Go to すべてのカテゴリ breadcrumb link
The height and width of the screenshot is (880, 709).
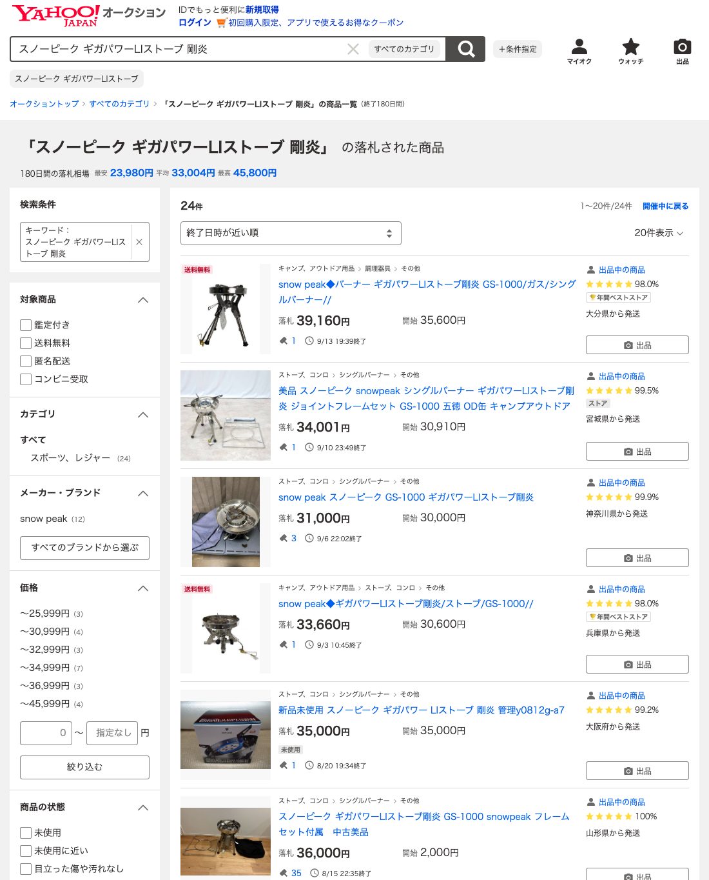pos(119,104)
